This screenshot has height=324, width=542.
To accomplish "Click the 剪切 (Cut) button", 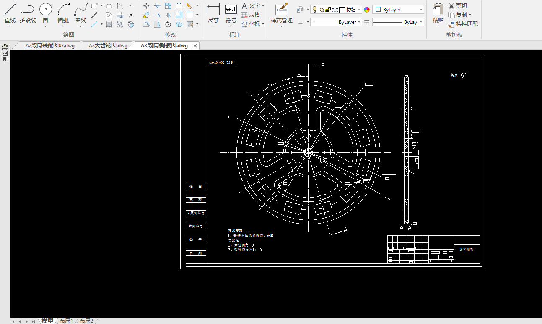I will click(457, 6).
